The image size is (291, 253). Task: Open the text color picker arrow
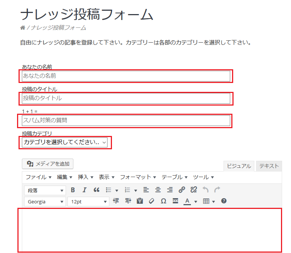[x=196, y=202]
